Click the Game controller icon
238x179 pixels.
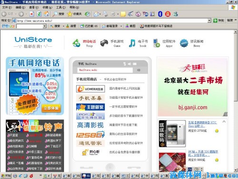pyautogui.click(x=104, y=43)
